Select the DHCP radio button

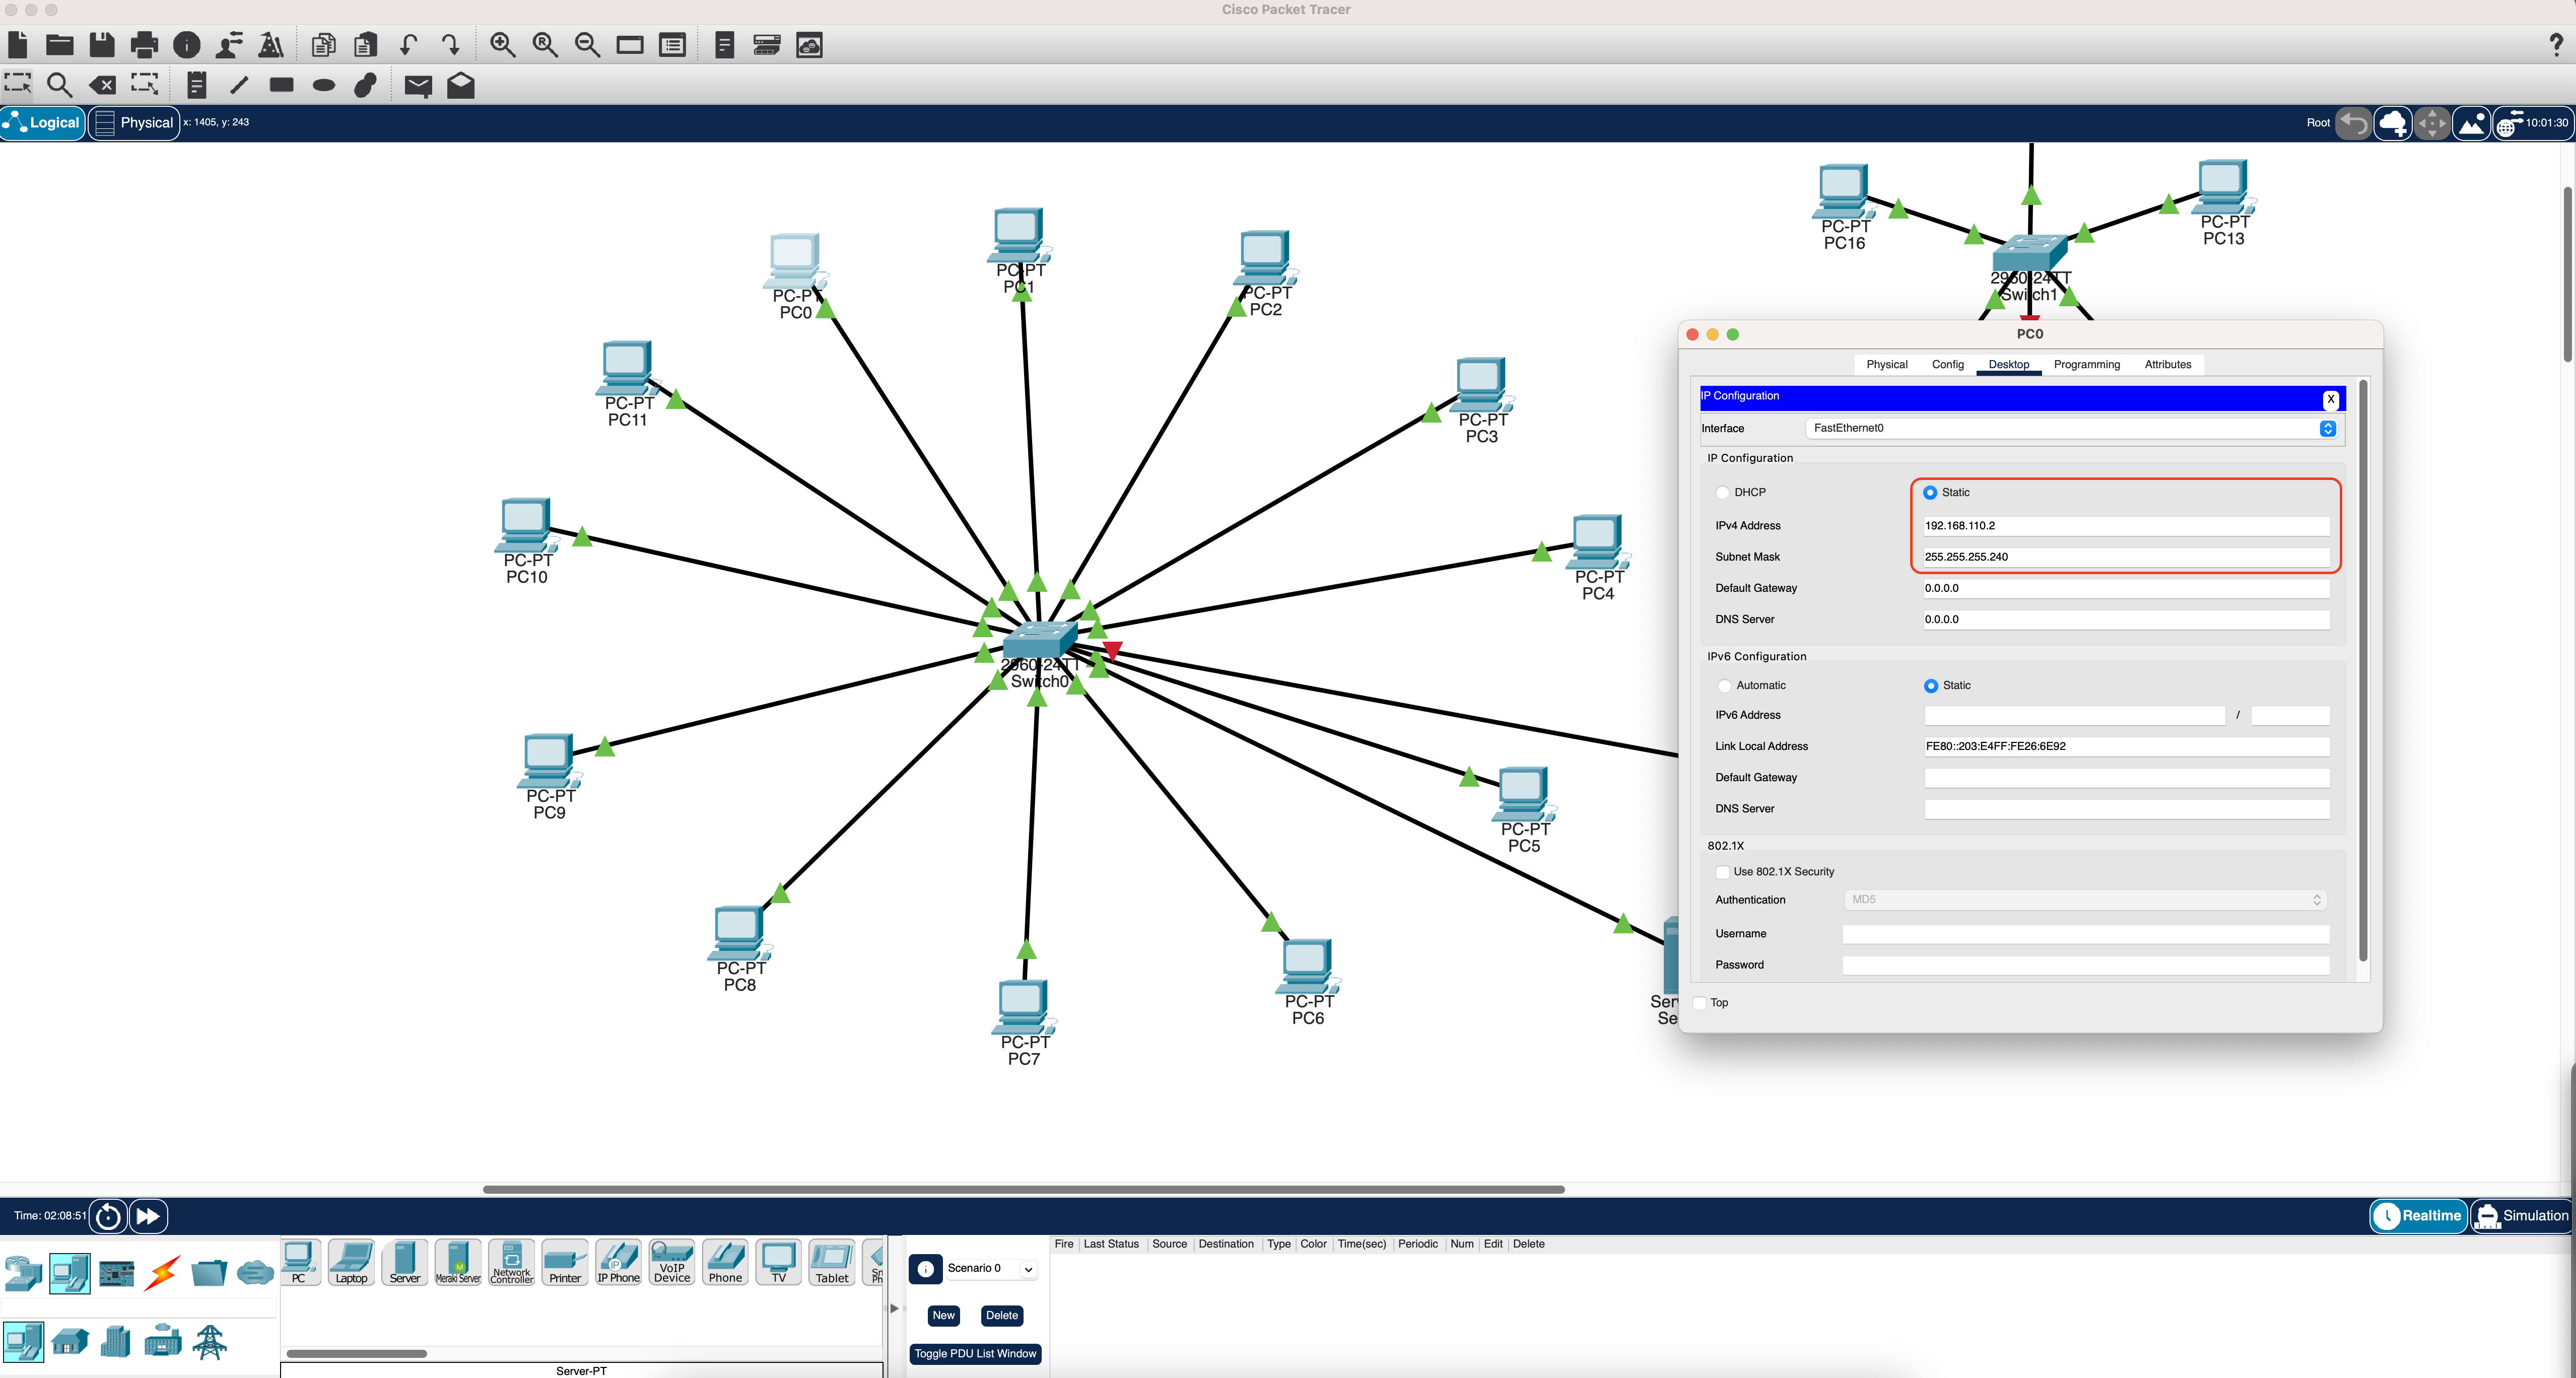[1722, 493]
